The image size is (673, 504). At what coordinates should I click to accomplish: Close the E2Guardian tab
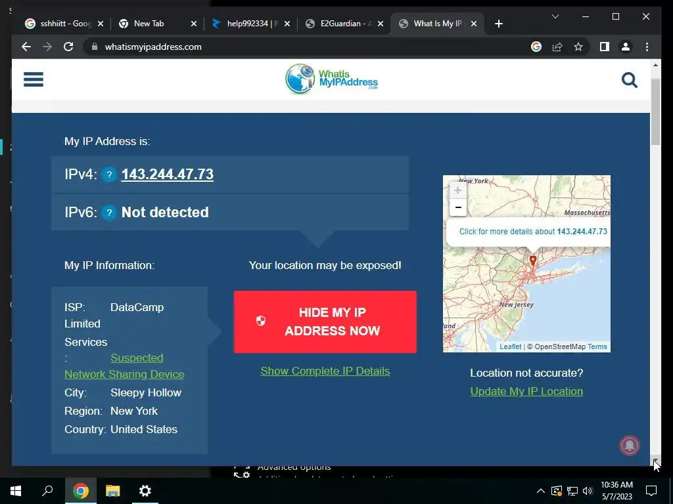381,24
